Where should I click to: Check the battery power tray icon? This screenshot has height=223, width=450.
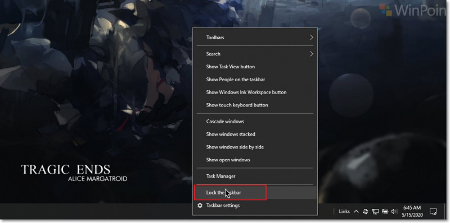click(385, 212)
